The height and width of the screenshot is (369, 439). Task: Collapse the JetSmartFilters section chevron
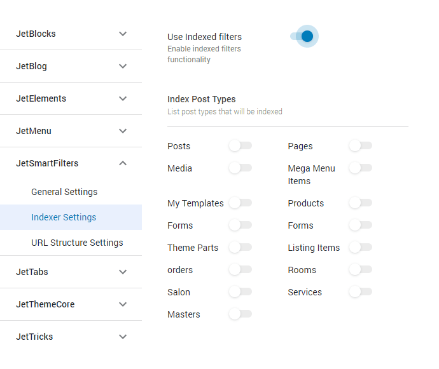[123, 163]
